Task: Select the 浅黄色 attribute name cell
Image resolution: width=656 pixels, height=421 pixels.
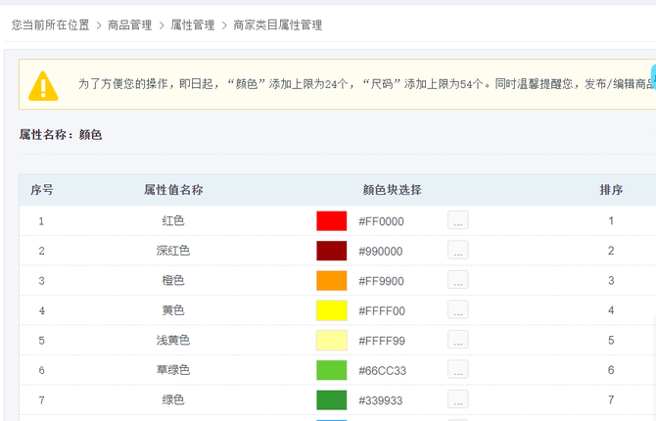Action: click(x=173, y=341)
